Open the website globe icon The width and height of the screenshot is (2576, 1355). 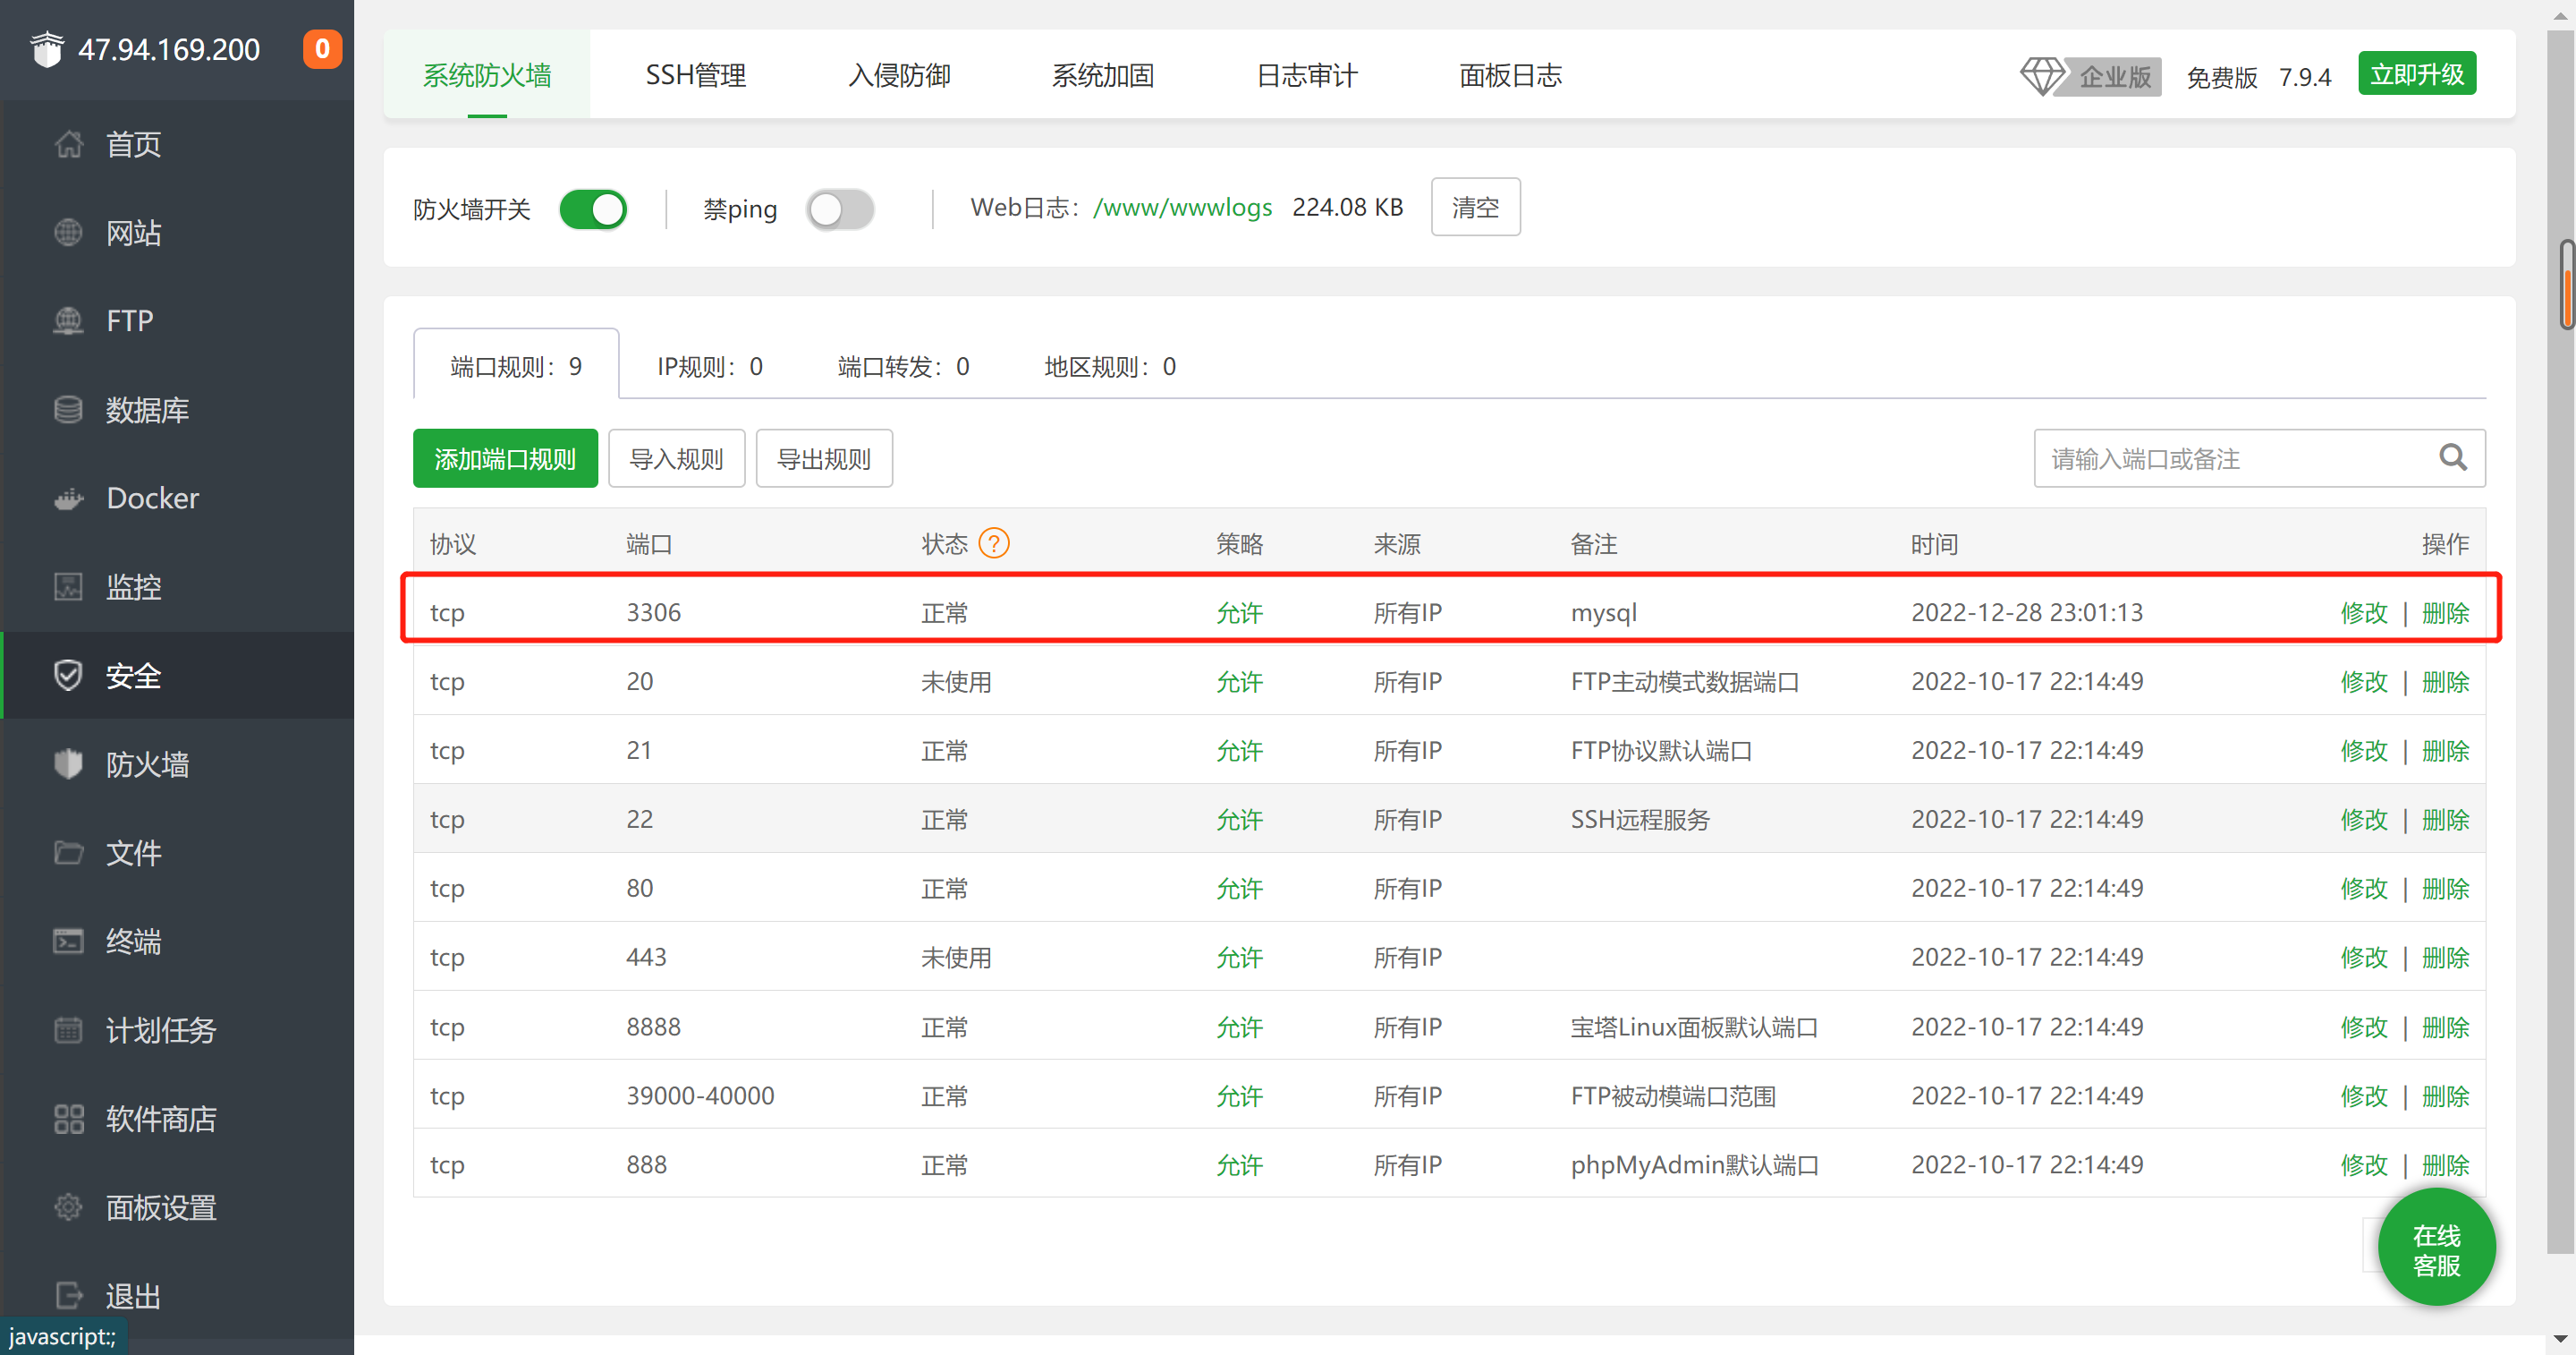68,232
